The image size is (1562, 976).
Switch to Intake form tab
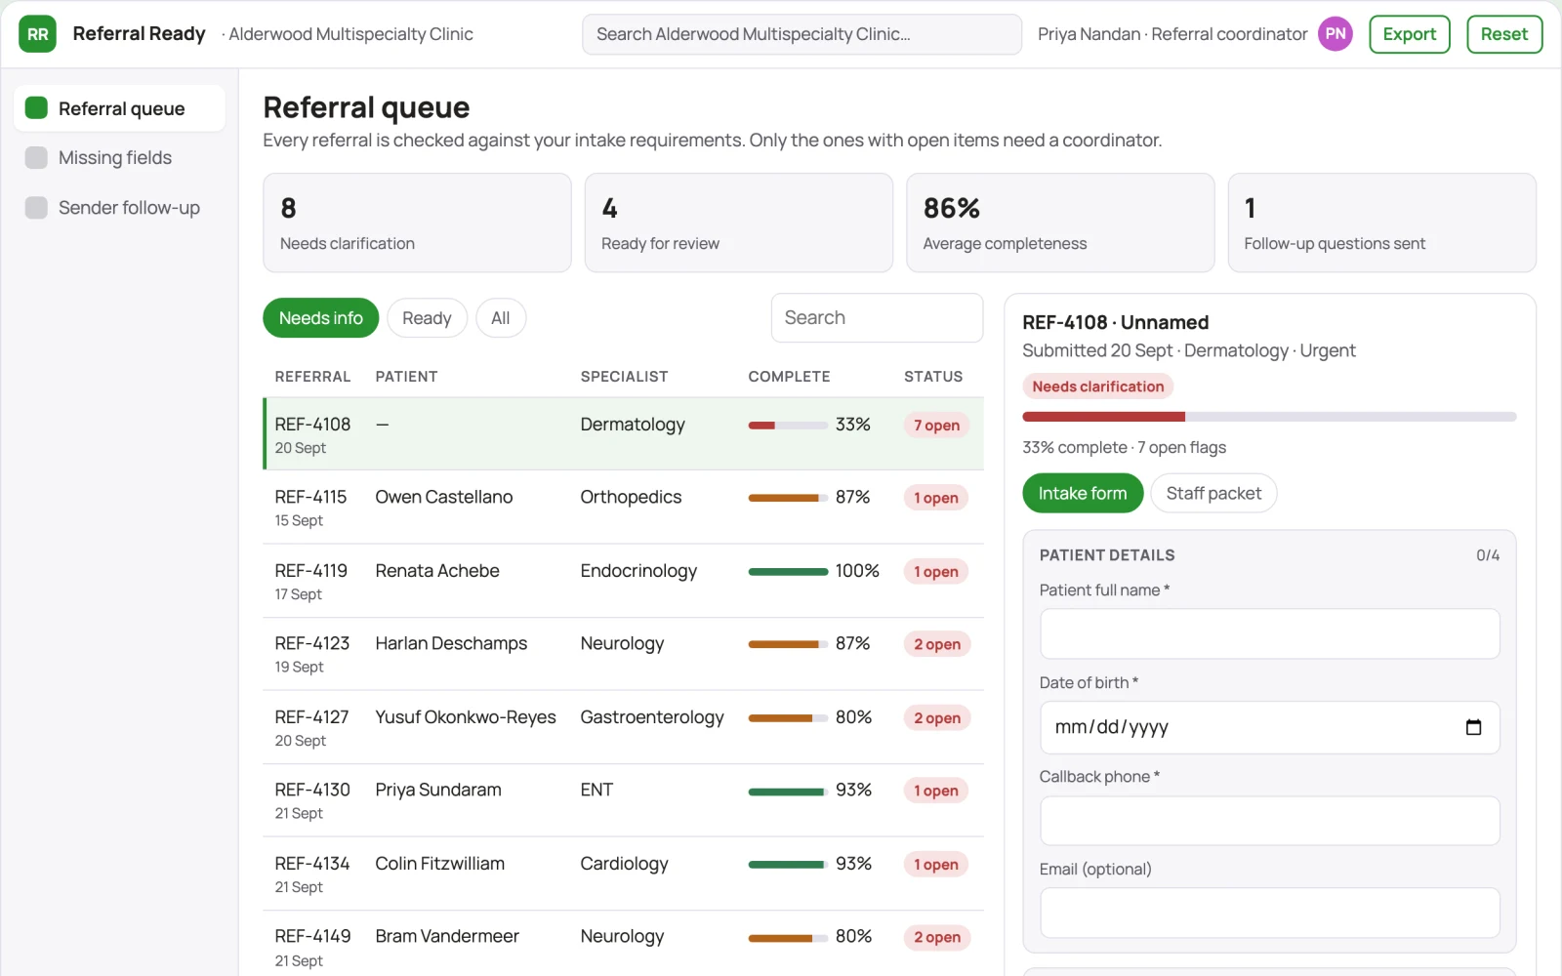pos(1083,493)
